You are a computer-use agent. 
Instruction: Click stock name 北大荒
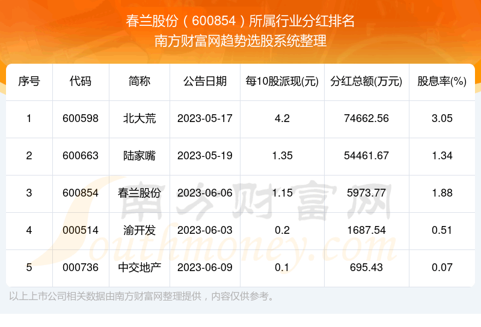(139, 118)
